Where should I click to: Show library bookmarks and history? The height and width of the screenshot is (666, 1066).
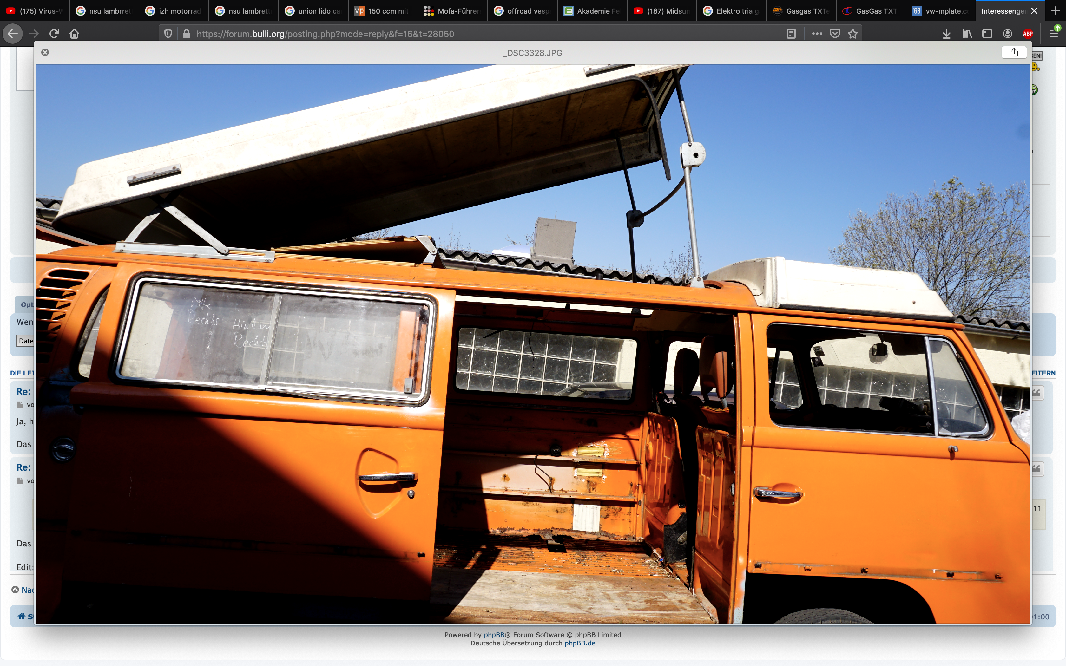pos(967,34)
